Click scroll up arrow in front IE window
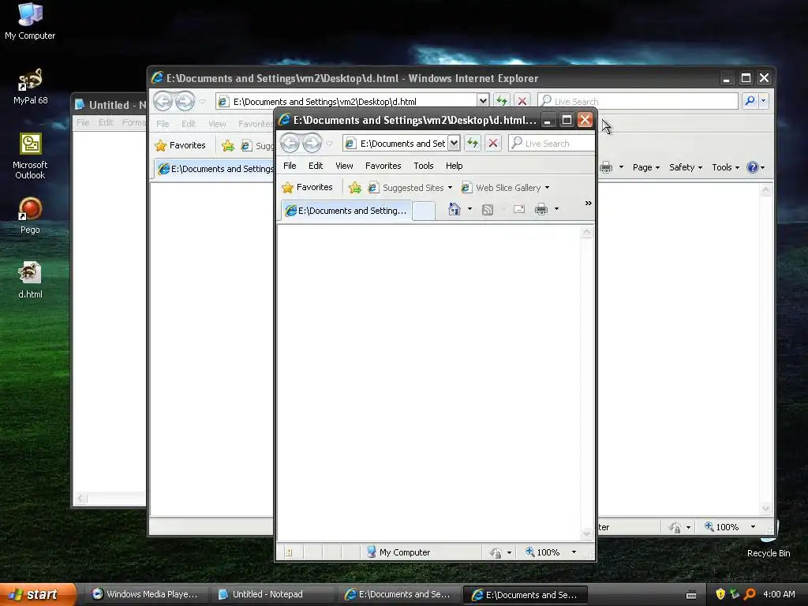This screenshot has width=808, height=606. tap(586, 233)
